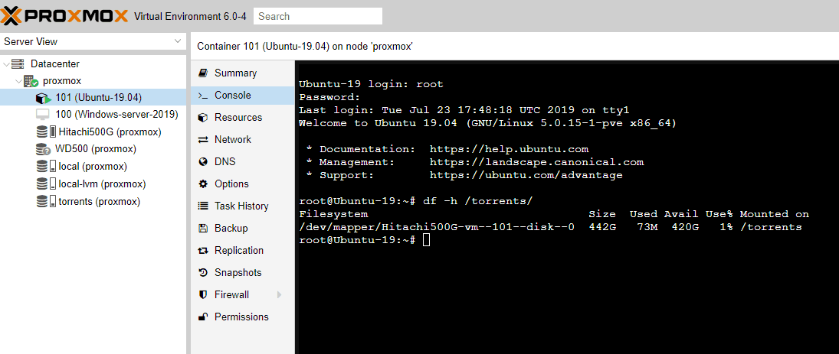
Task: Open the Snapshots tab
Action: tap(242, 273)
